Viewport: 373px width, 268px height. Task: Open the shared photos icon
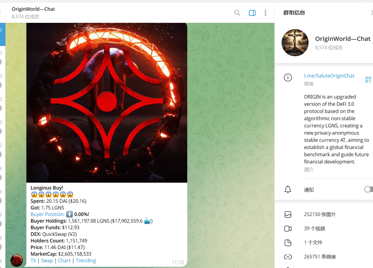(288, 214)
